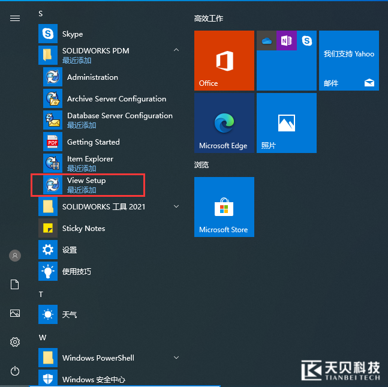Open Pictures from the left rail
388x387 pixels.
(x=15, y=313)
